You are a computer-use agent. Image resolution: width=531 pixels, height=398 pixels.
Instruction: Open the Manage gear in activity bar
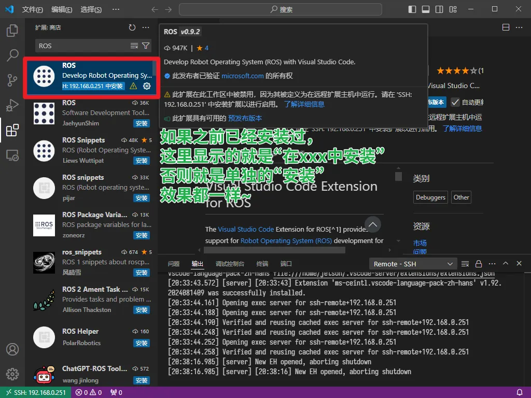12,374
